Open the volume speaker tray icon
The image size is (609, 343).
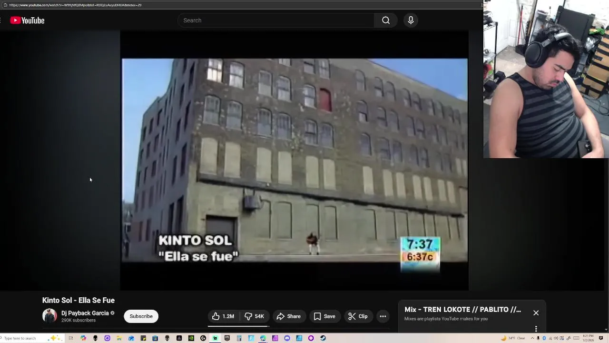pos(556,338)
